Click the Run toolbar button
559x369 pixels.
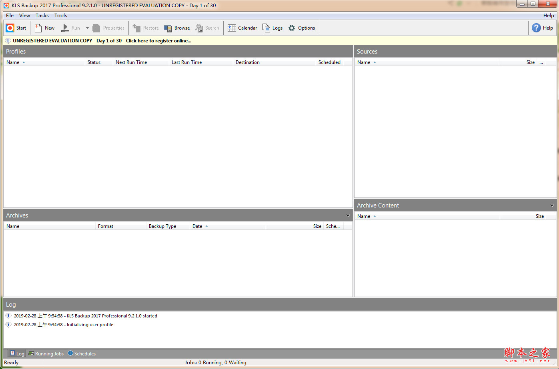point(71,28)
